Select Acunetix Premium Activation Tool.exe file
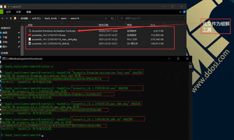Viewport: 234px width, 140px height. point(54,31)
